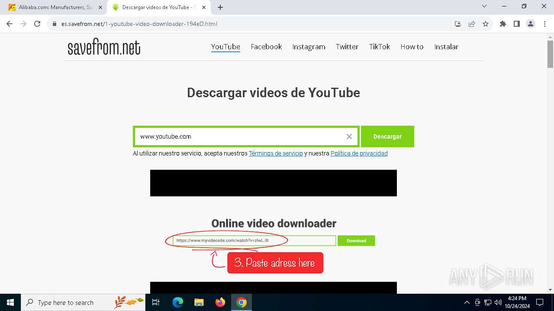Viewport: 554px width, 311px height.
Task: Open the Extensions puzzle icon
Action: click(x=503, y=24)
